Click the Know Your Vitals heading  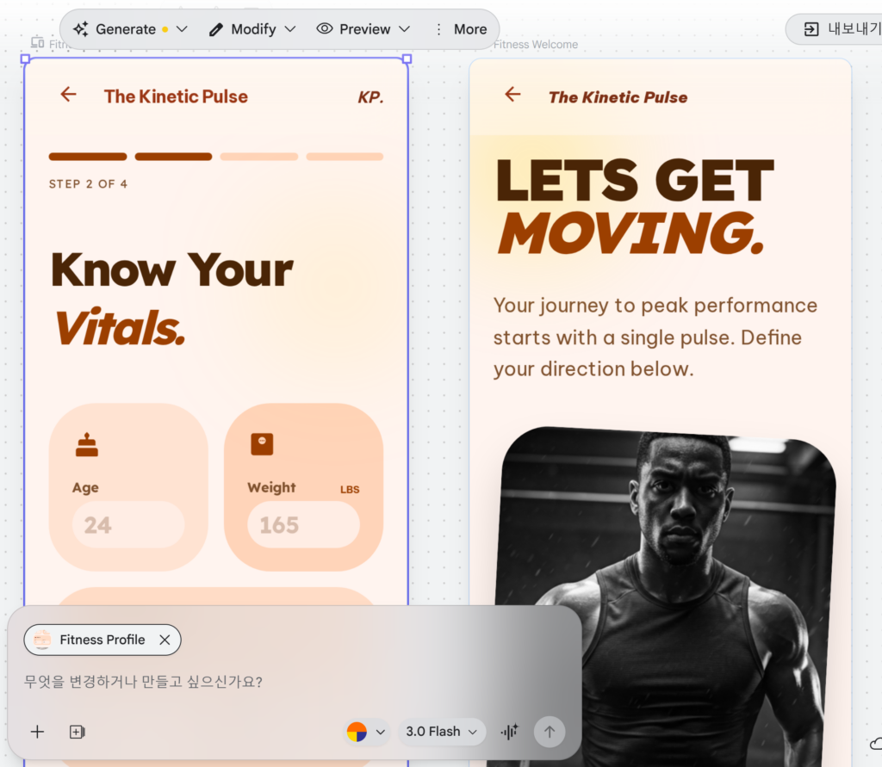(171, 299)
